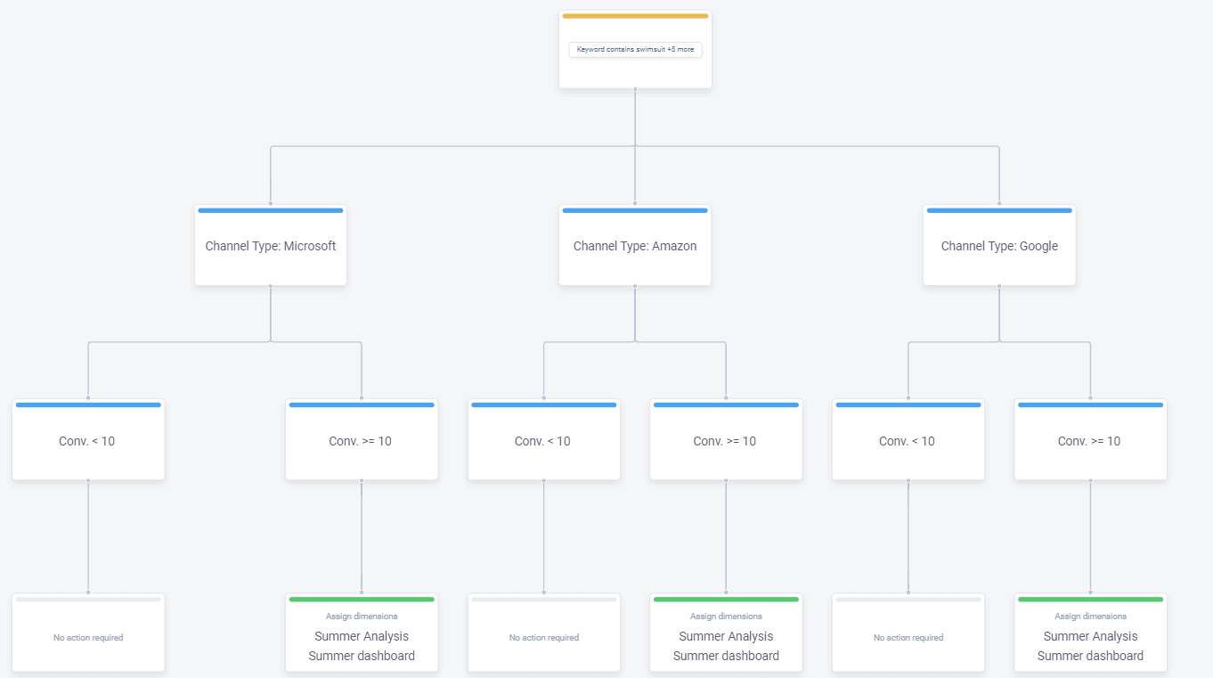Click 'Summer dashboard' in the Amazon branch action

pyautogui.click(x=726, y=656)
